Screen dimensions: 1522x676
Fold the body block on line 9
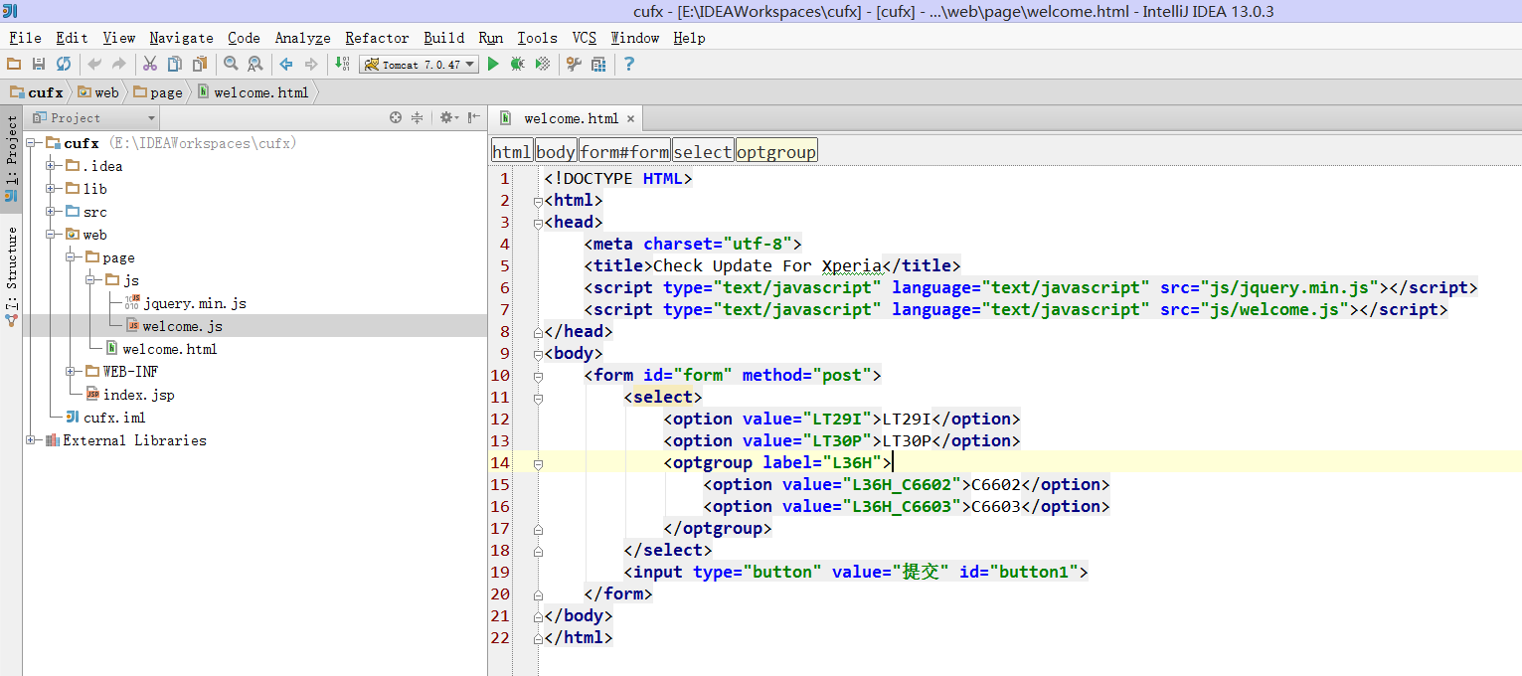point(538,354)
